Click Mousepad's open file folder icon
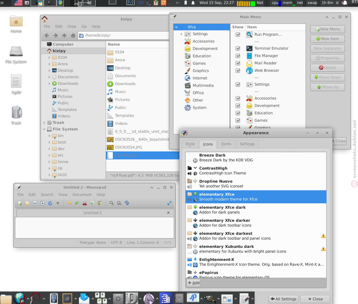Image resolution: width=358 pixels, height=304 pixels. tap(27, 203)
